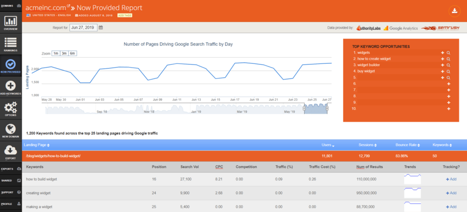Sort table by Users column
The height and width of the screenshot is (212, 467).
(x=328, y=145)
